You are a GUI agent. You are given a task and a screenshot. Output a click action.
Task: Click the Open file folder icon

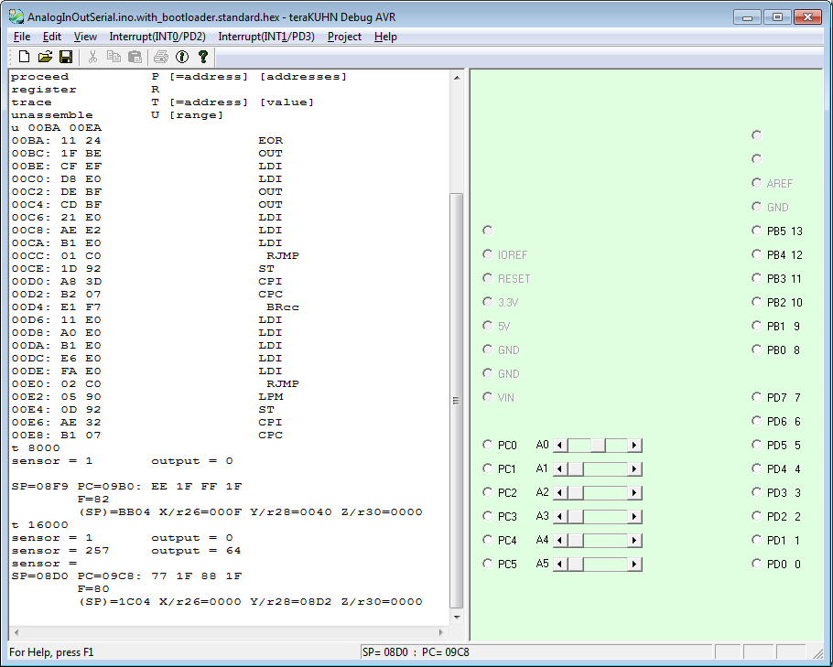45,57
